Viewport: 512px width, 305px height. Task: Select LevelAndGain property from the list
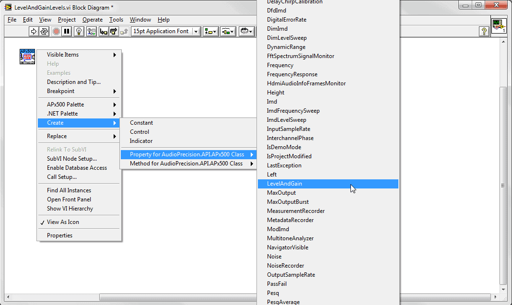(x=284, y=184)
